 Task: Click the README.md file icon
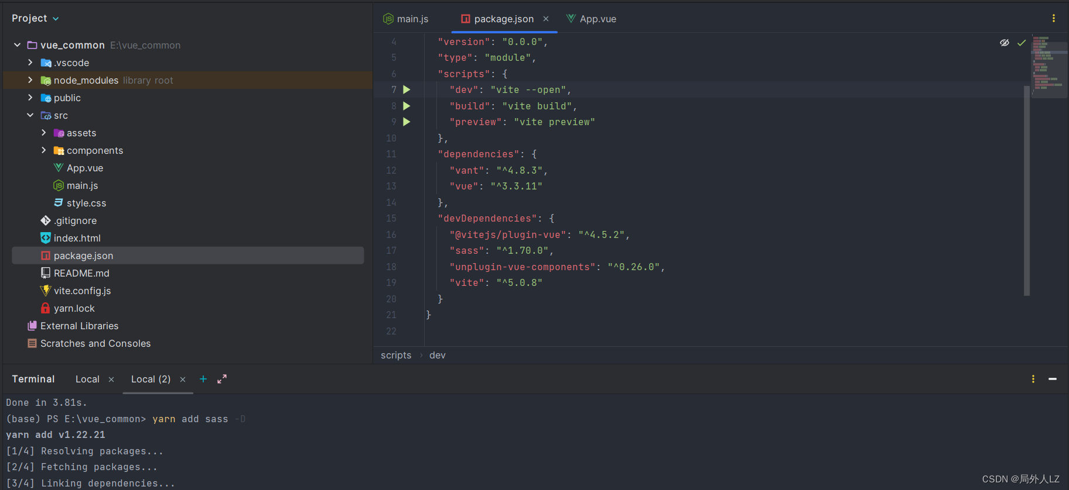[x=46, y=273]
